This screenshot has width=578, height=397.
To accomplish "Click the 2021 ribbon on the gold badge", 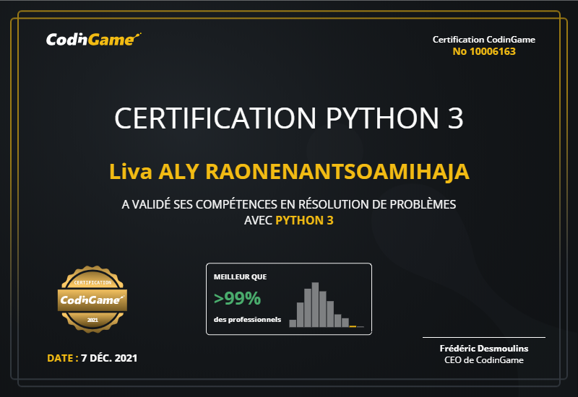I will point(92,319).
